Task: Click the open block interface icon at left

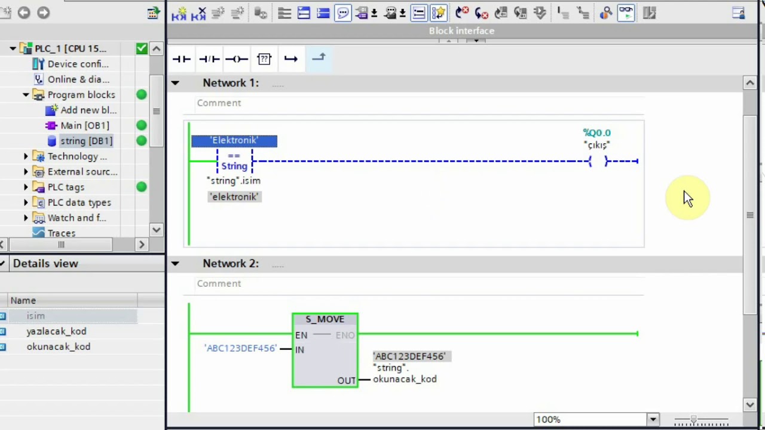Action: [x=154, y=13]
